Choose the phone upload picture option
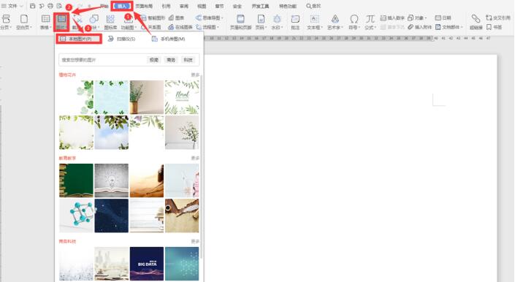The height and width of the screenshot is (282, 515). coord(169,39)
